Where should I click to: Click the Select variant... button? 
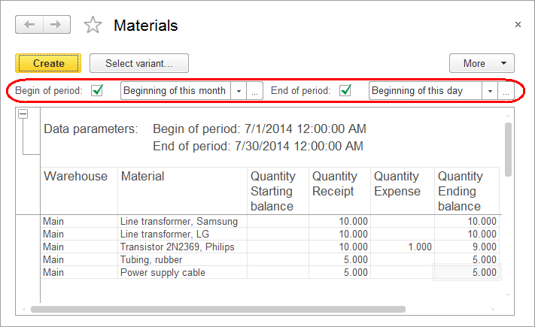point(139,63)
